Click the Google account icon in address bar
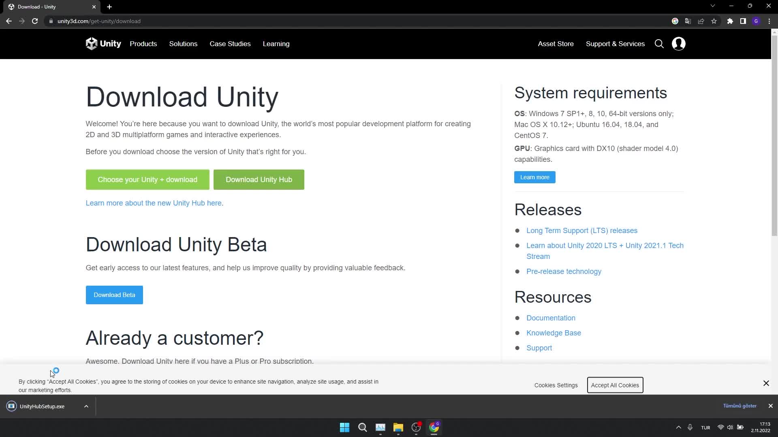This screenshot has height=437, width=778. (675, 21)
